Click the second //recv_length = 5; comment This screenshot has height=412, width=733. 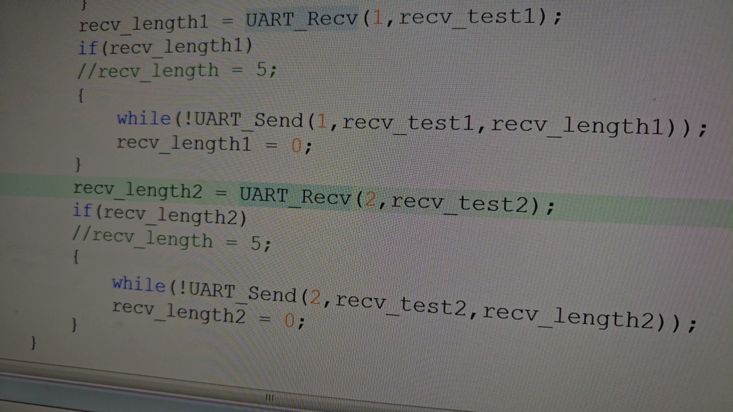coord(172,240)
